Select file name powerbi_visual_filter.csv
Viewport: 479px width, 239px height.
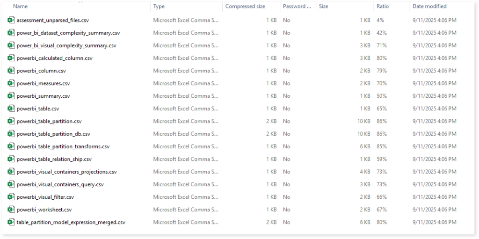tap(45, 197)
